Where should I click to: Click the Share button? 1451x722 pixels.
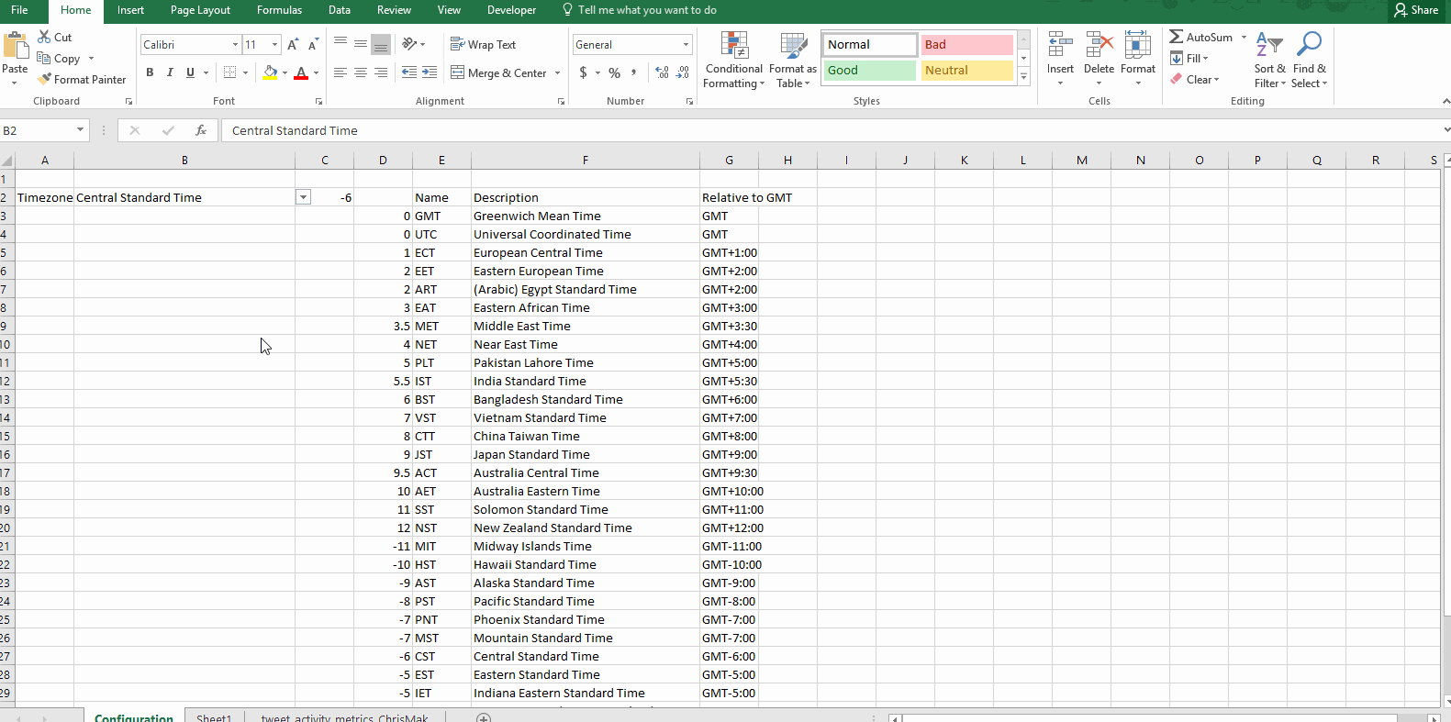(x=1416, y=10)
